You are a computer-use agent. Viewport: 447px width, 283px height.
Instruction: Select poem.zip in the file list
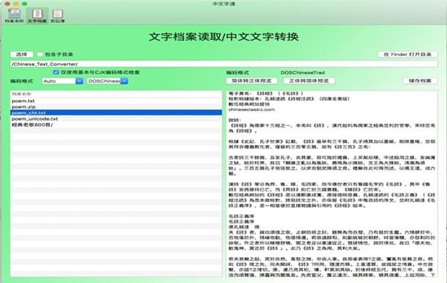click(x=116, y=107)
